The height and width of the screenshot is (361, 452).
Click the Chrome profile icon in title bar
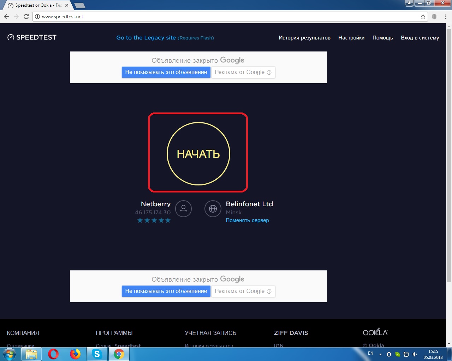pos(409,3)
